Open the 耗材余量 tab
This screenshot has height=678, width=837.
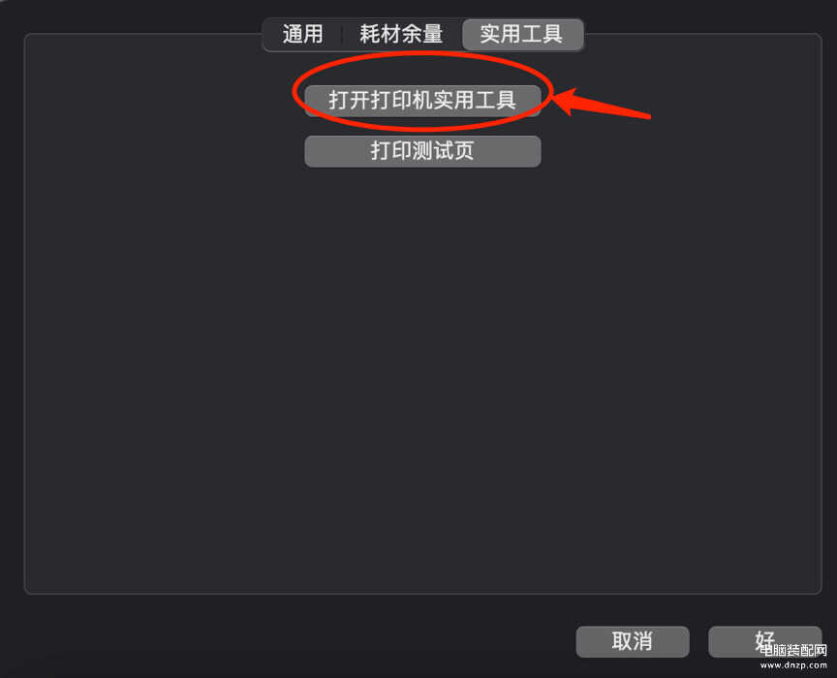pyautogui.click(x=401, y=35)
